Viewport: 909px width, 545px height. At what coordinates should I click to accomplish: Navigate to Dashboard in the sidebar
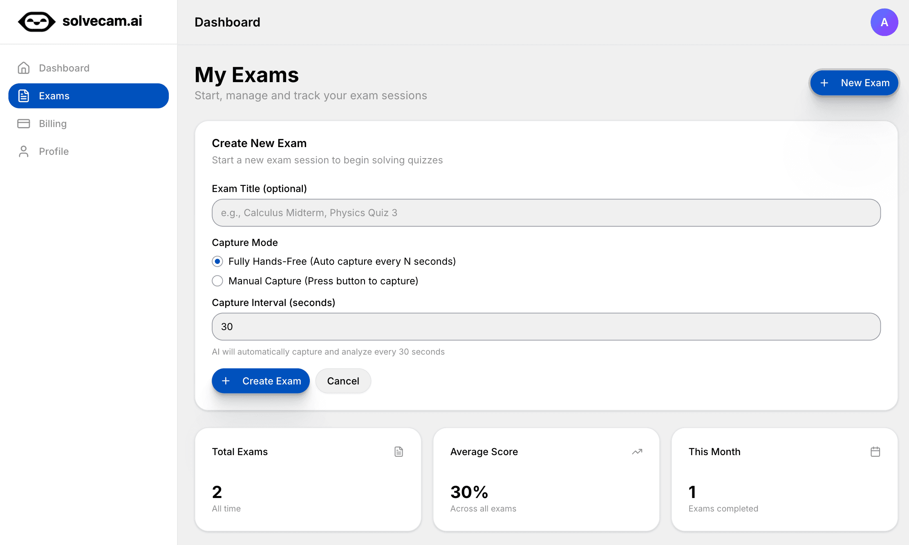pyautogui.click(x=64, y=68)
